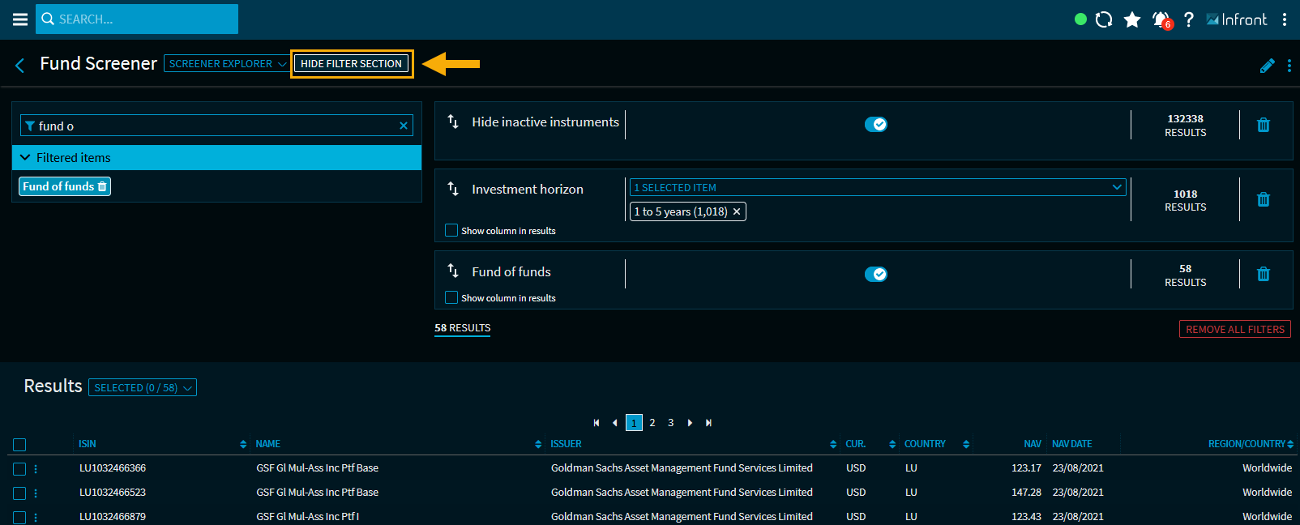Delete the Investment horizon filter with trash icon
1300x525 pixels.
pyautogui.click(x=1263, y=199)
